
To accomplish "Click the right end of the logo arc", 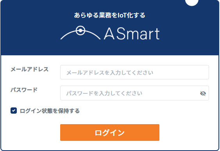I will click(x=99, y=38).
